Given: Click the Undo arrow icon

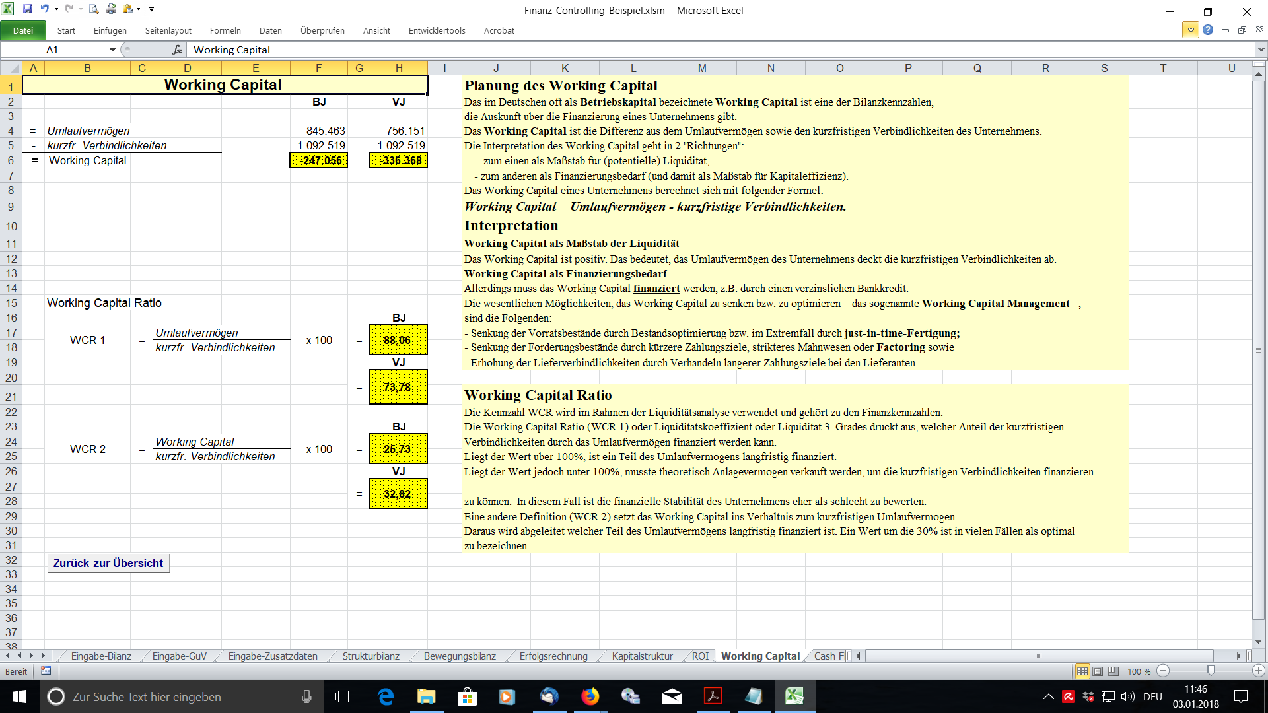Looking at the screenshot, I should pyautogui.click(x=44, y=9).
